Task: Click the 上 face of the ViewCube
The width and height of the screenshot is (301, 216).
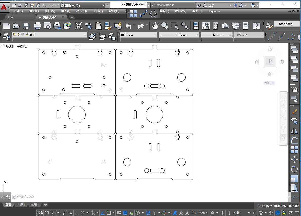Action: 269,61
